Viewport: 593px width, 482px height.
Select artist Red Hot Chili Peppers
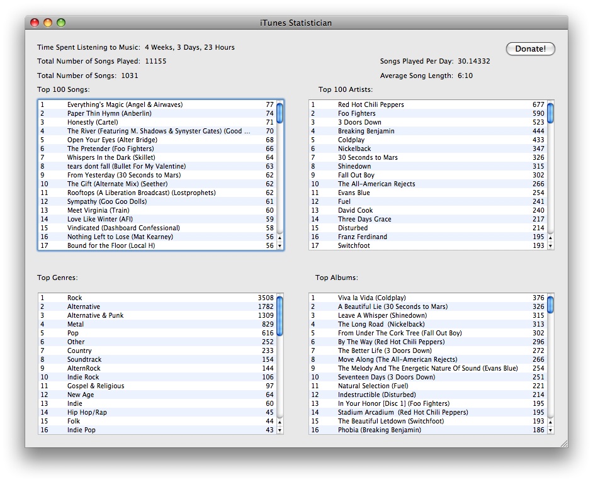[x=427, y=104]
